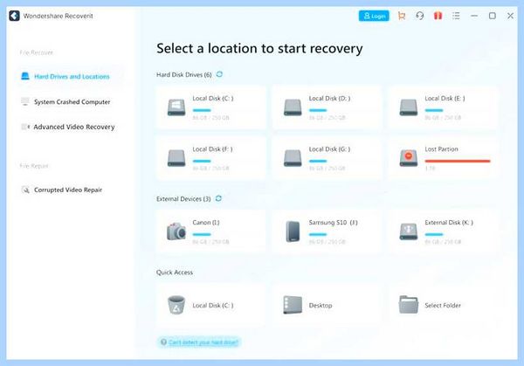
Task: Refresh the External Devices list
Action: (x=218, y=198)
